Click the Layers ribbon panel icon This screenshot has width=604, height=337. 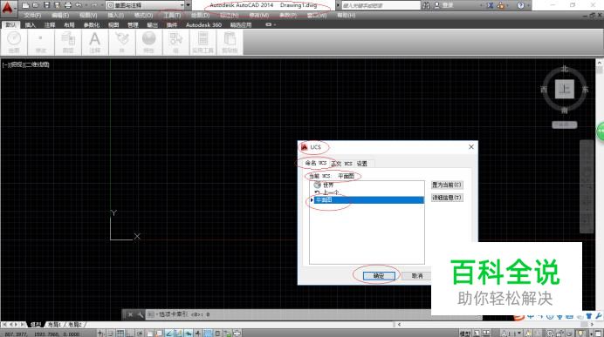tap(68, 43)
